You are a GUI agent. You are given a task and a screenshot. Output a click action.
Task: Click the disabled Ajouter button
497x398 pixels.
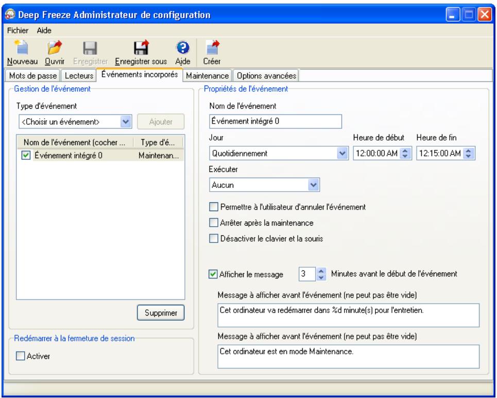point(161,122)
